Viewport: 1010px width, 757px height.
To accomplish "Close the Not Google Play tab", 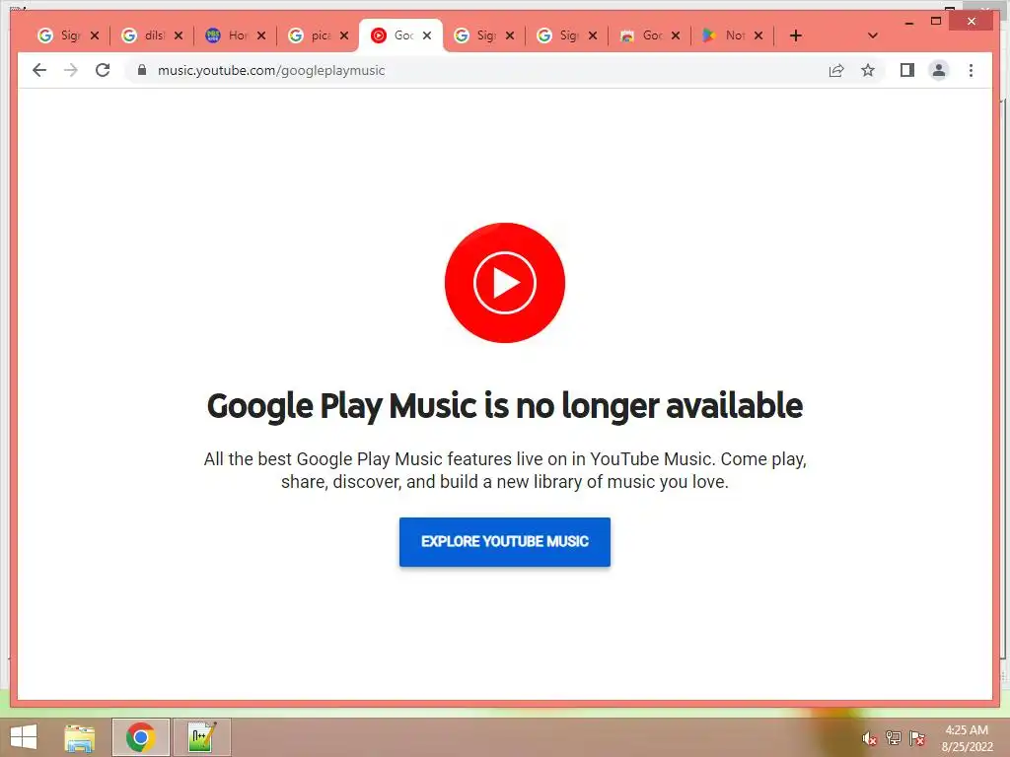I will 758,35.
